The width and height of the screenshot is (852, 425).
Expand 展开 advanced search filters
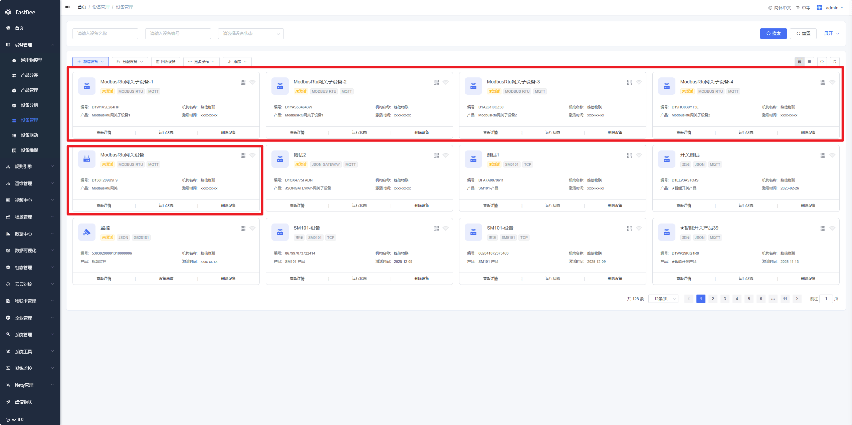[x=832, y=34]
